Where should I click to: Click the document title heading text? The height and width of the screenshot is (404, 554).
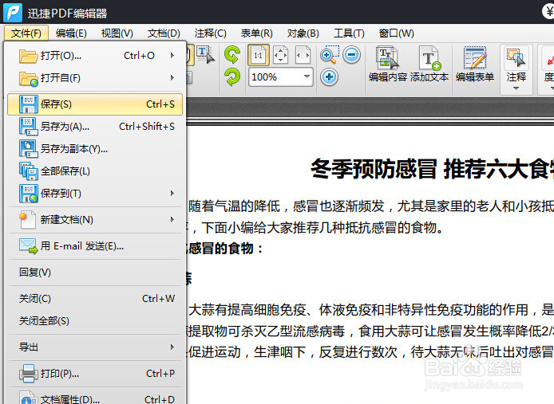[432, 169]
